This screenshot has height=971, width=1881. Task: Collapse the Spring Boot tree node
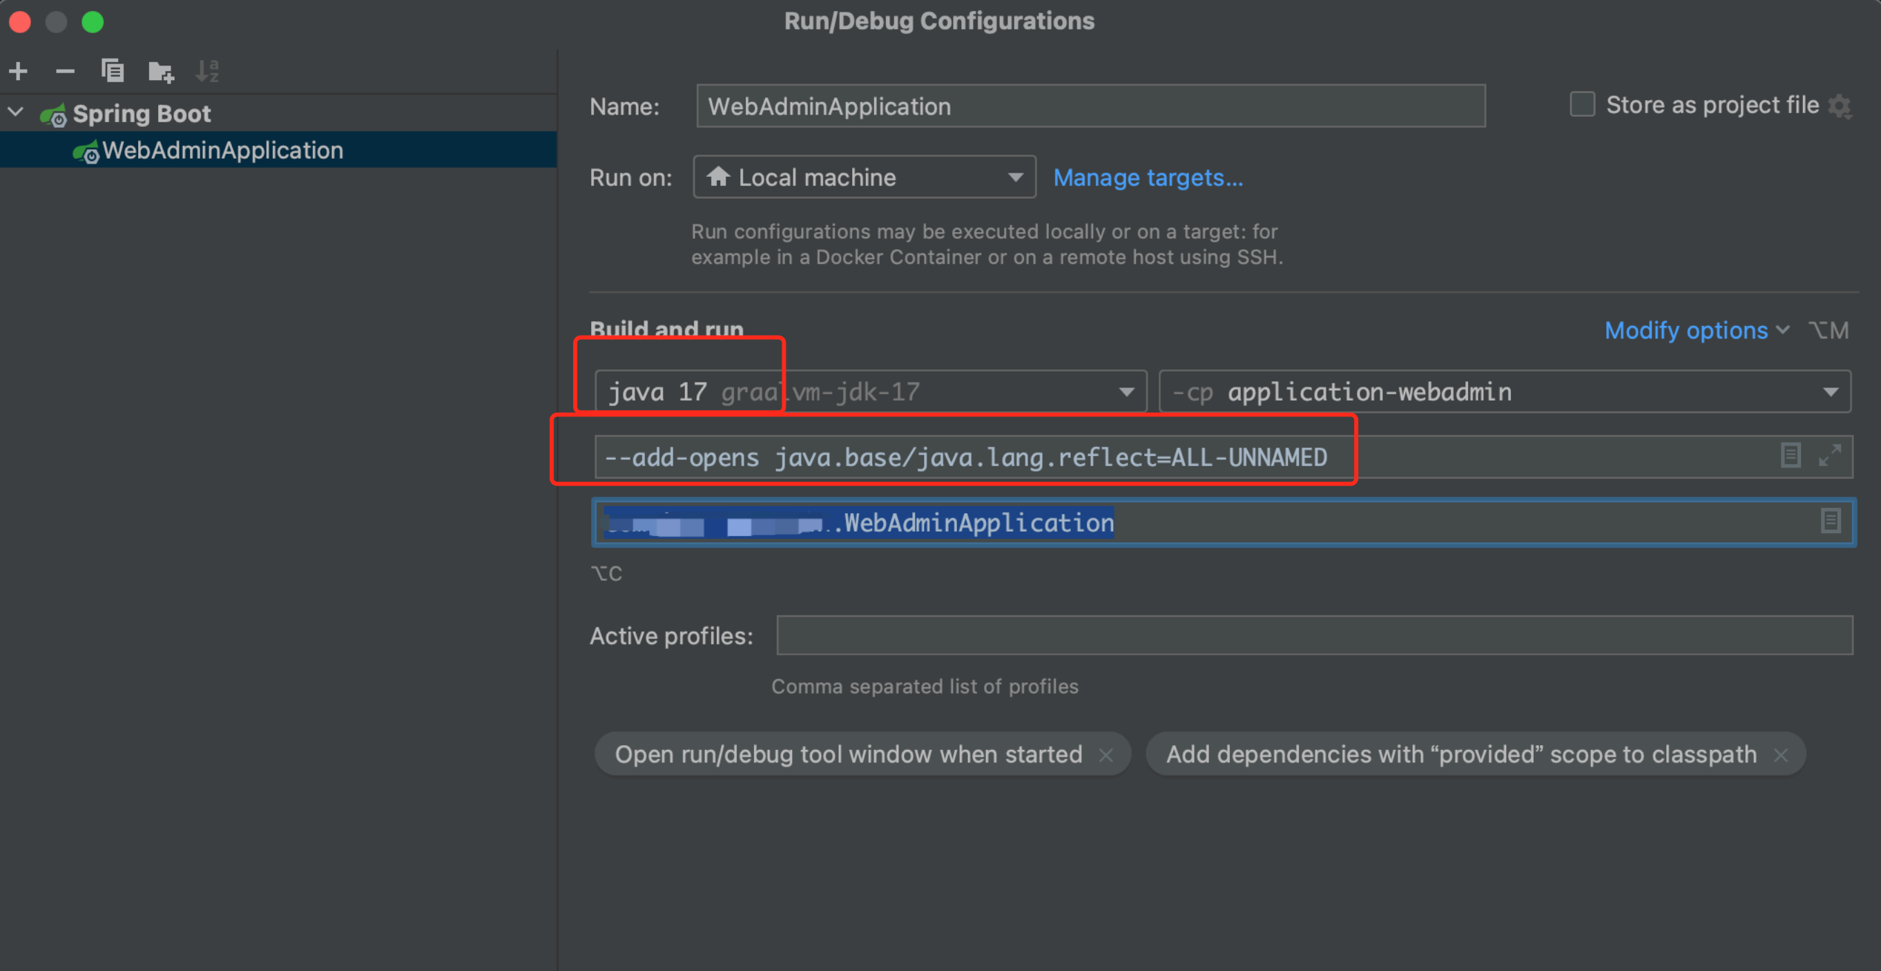click(x=16, y=113)
